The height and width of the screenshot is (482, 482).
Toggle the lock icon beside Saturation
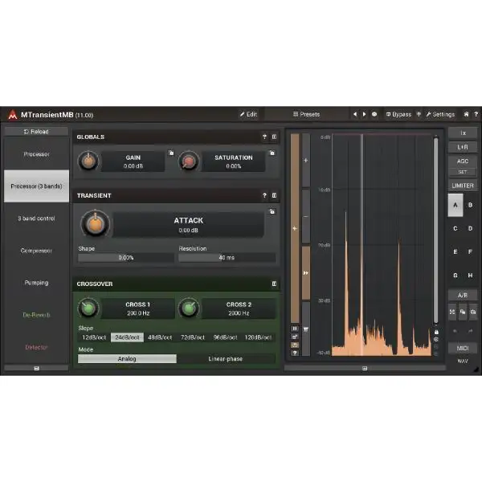pos(272,153)
